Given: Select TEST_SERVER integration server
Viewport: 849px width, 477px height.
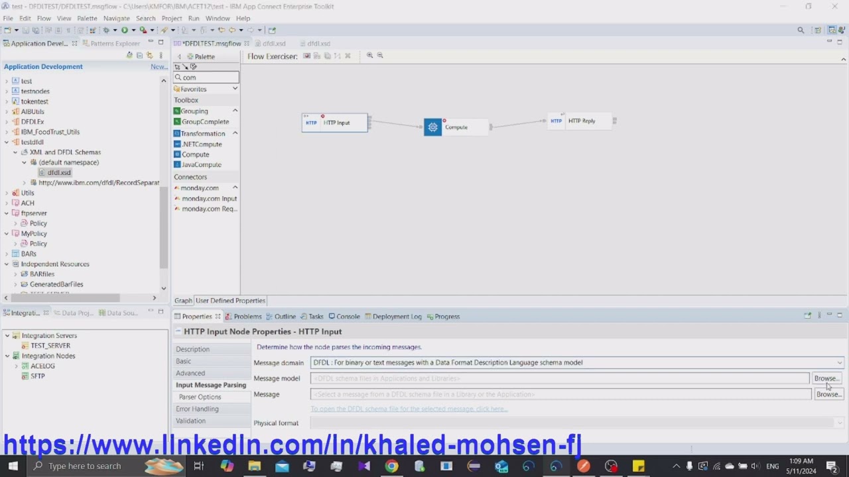Looking at the screenshot, I should click(x=50, y=346).
